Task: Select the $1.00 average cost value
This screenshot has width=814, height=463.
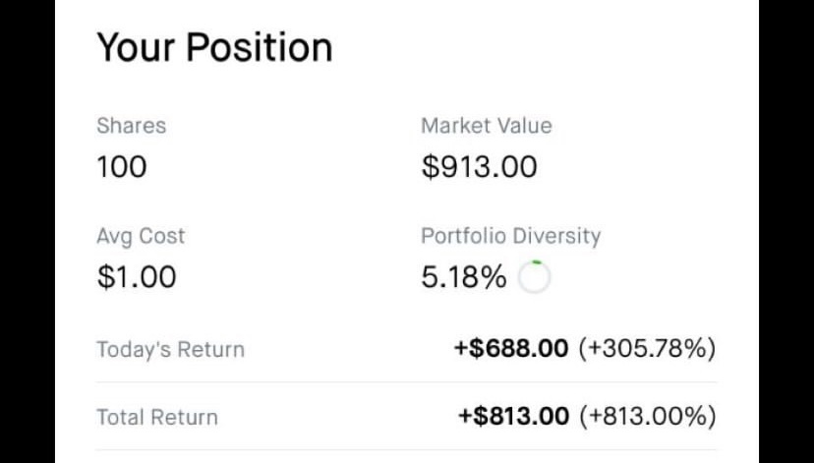Action: (x=137, y=277)
